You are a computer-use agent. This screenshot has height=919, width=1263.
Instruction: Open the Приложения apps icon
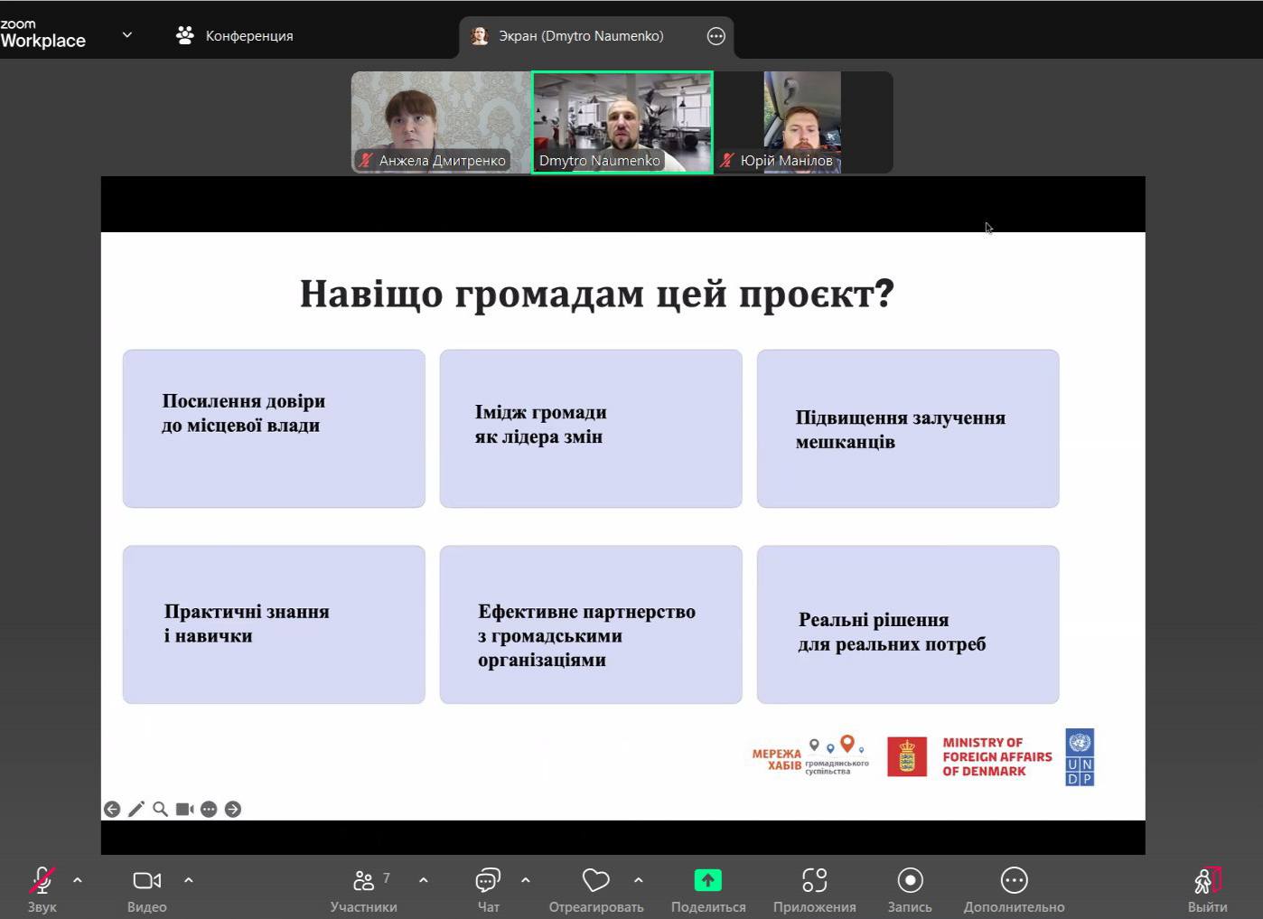click(x=814, y=881)
